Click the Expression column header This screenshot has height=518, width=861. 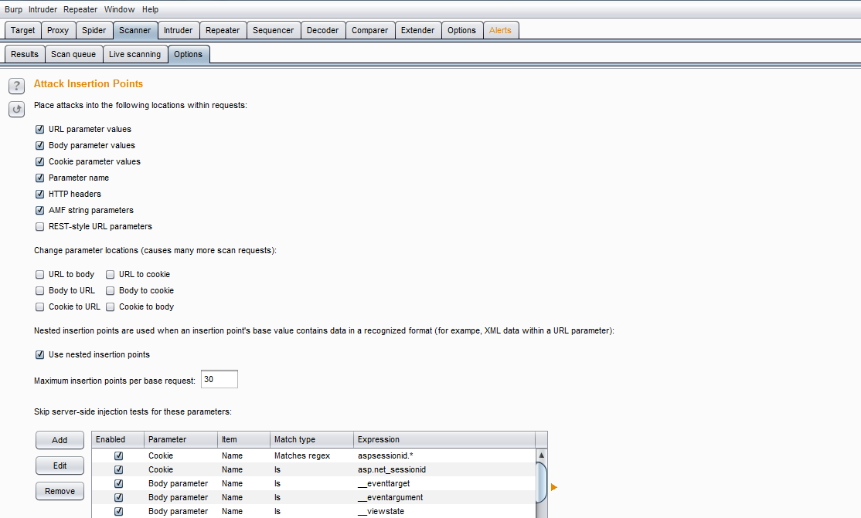coord(444,439)
